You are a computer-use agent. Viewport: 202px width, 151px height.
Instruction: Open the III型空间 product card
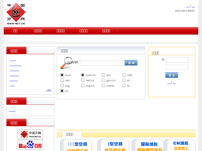pos(76,145)
